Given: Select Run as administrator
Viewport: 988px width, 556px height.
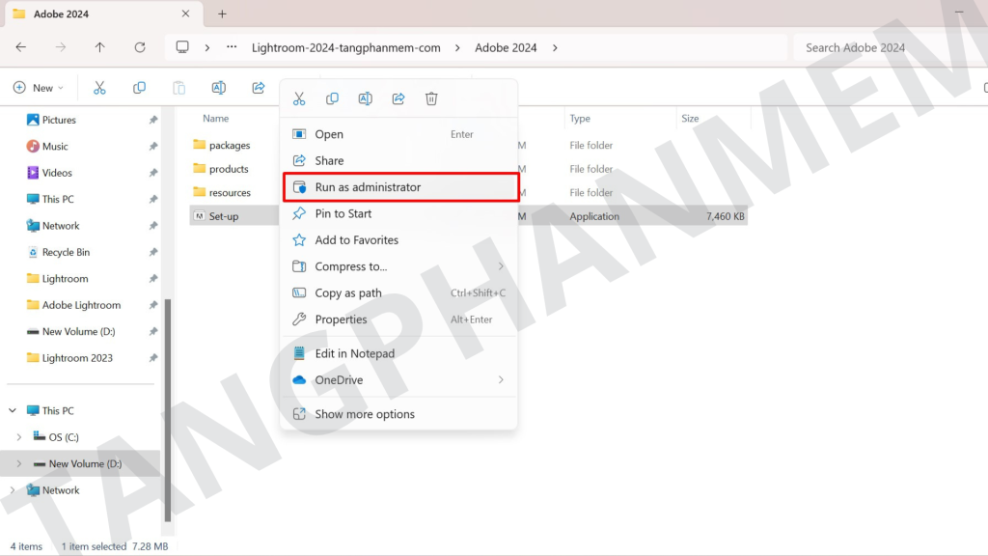Looking at the screenshot, I should click(368, 187).
